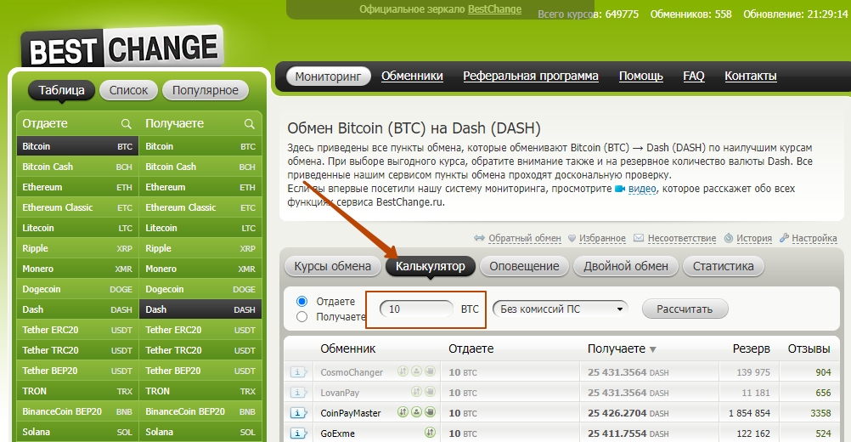
Task: Click the arrows icon in the CoinPayMaster row
Action: 403,412
